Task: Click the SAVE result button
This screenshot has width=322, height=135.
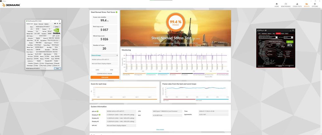Action: [111, 70]
